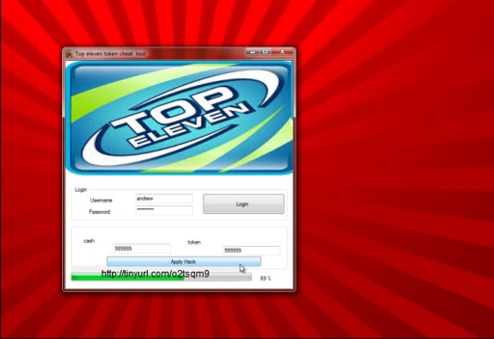The width and height of the screenshot is (494, 339).
Task: Click the 'Password' label text
Action: (x=100, y=212)
